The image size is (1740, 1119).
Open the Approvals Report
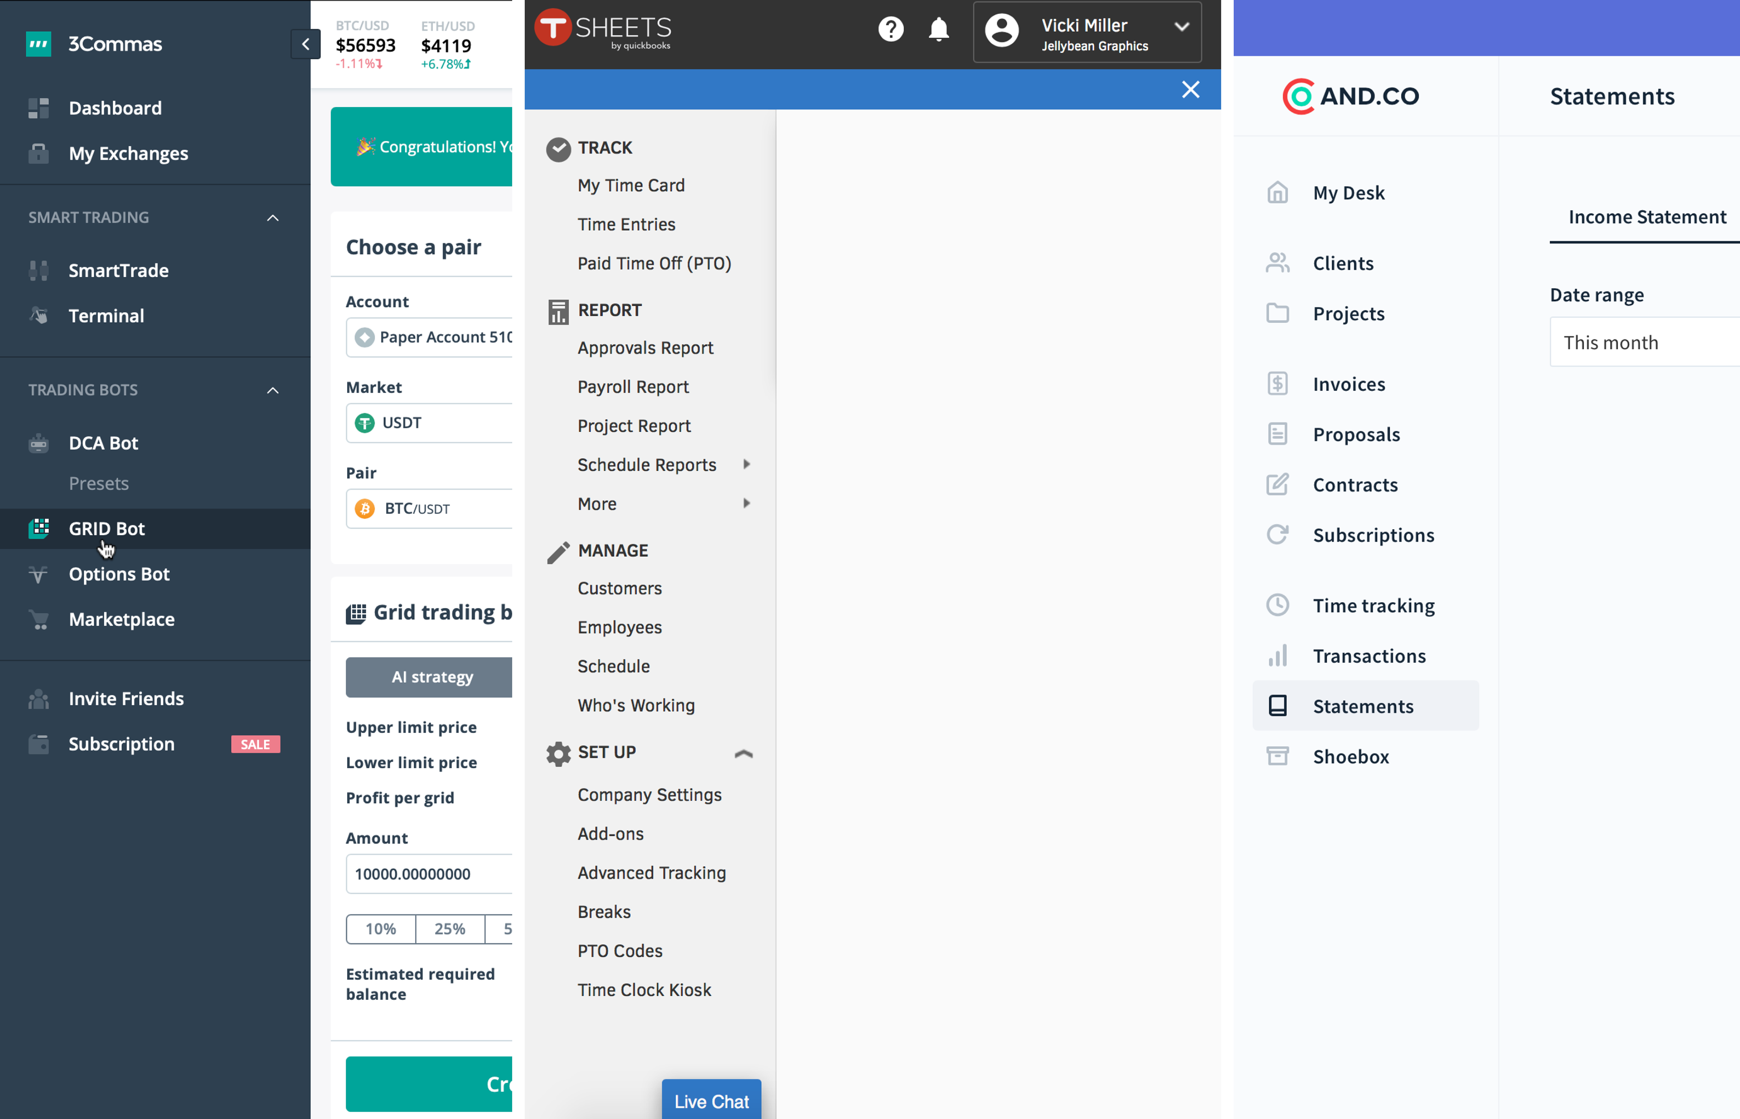pyautogui.click(x=645, y=347)
